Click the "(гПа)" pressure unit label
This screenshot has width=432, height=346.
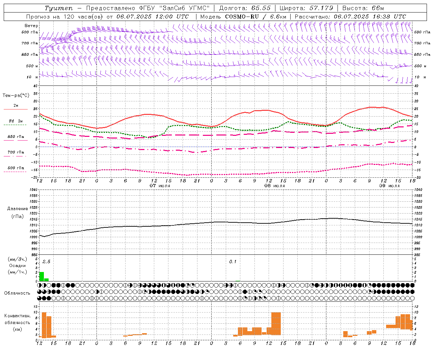[18, 217]
